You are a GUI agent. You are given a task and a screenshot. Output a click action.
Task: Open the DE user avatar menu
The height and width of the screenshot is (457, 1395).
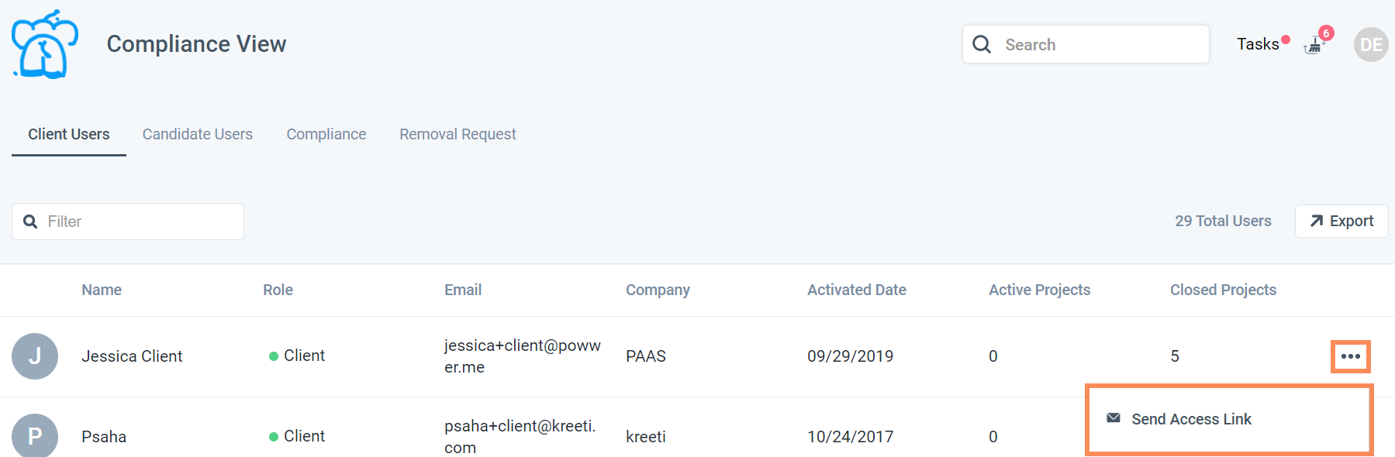tap(1370, 45)
